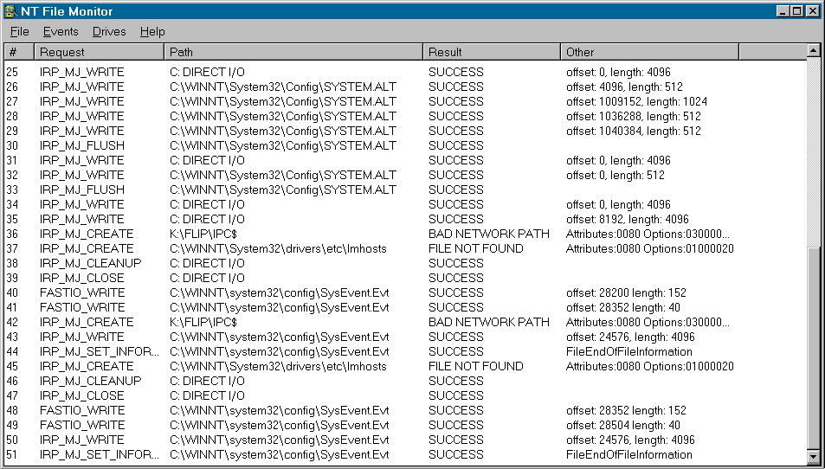825x469 pixels.
Task: Click the Path column header
Action: [x=293, y=52]
